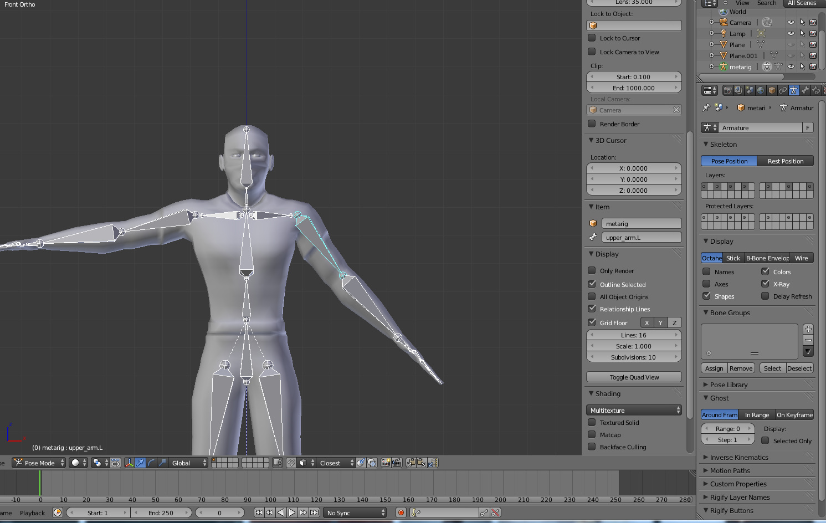Collapse the 3D Cursor panel
Viewport: 826px width, 523px height.
coord(591,140)
